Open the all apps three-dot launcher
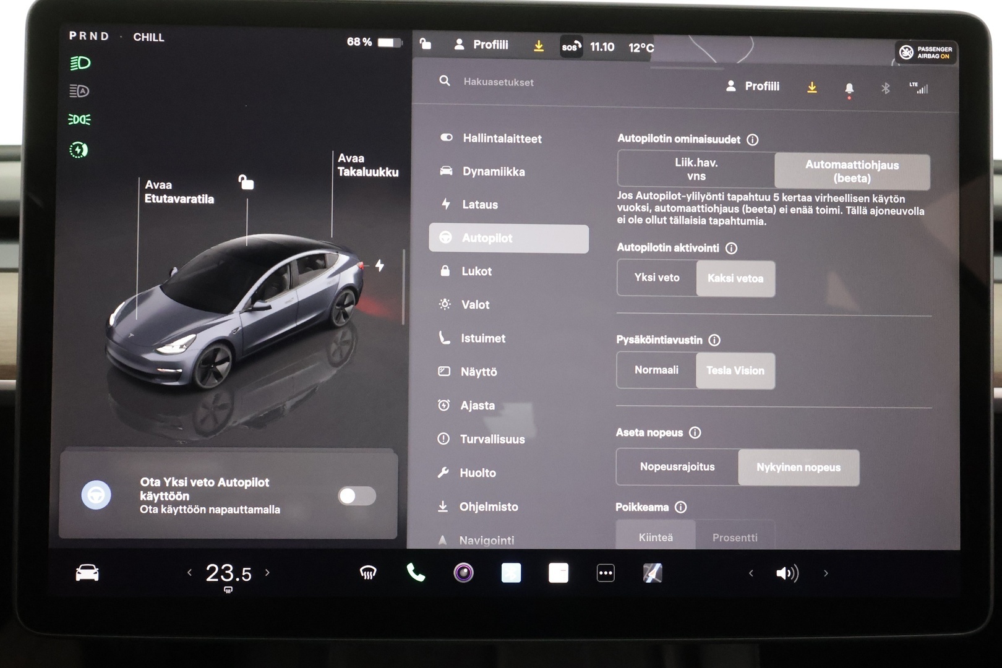 pos(606,573)
